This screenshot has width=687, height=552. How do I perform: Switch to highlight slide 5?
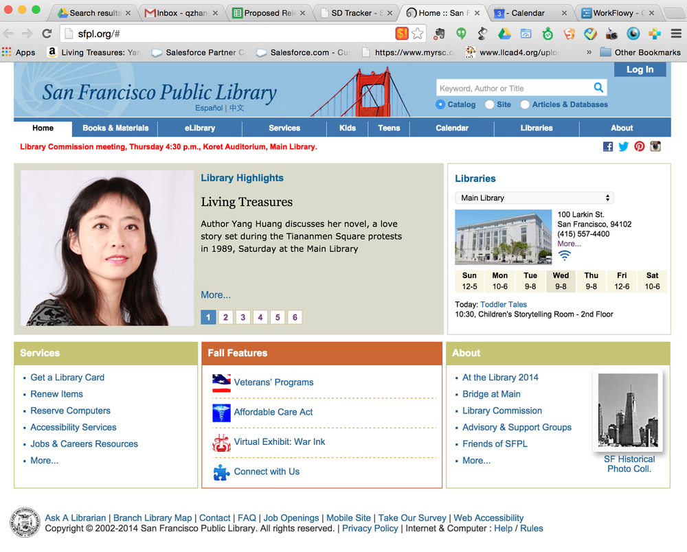(x=278, y=317)
